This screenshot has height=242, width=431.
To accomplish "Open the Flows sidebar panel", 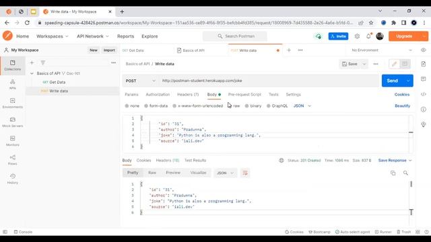I will click(13, 160).
